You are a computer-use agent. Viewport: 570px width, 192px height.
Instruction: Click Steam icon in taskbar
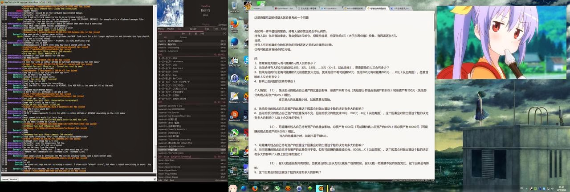tap(266, 188)
